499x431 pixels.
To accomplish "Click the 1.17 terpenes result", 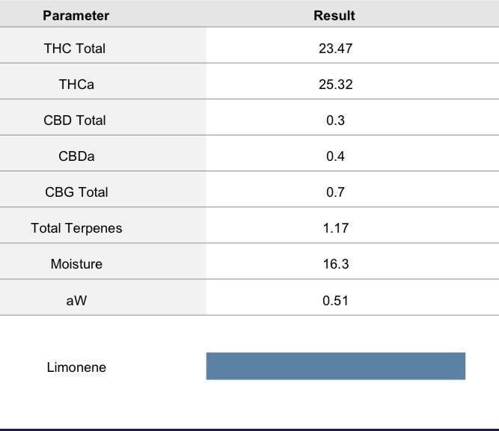I will (335, 228).
